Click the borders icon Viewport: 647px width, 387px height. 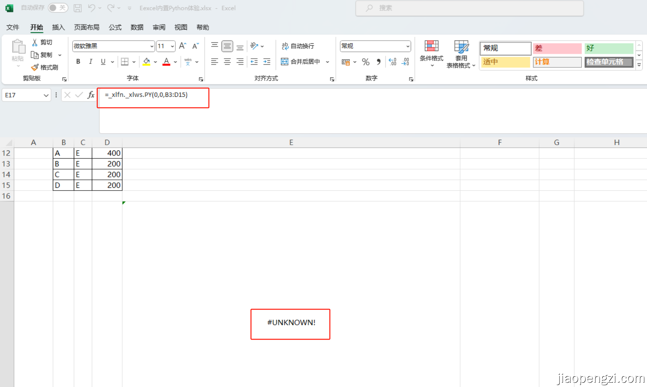(x=125, y=61)
